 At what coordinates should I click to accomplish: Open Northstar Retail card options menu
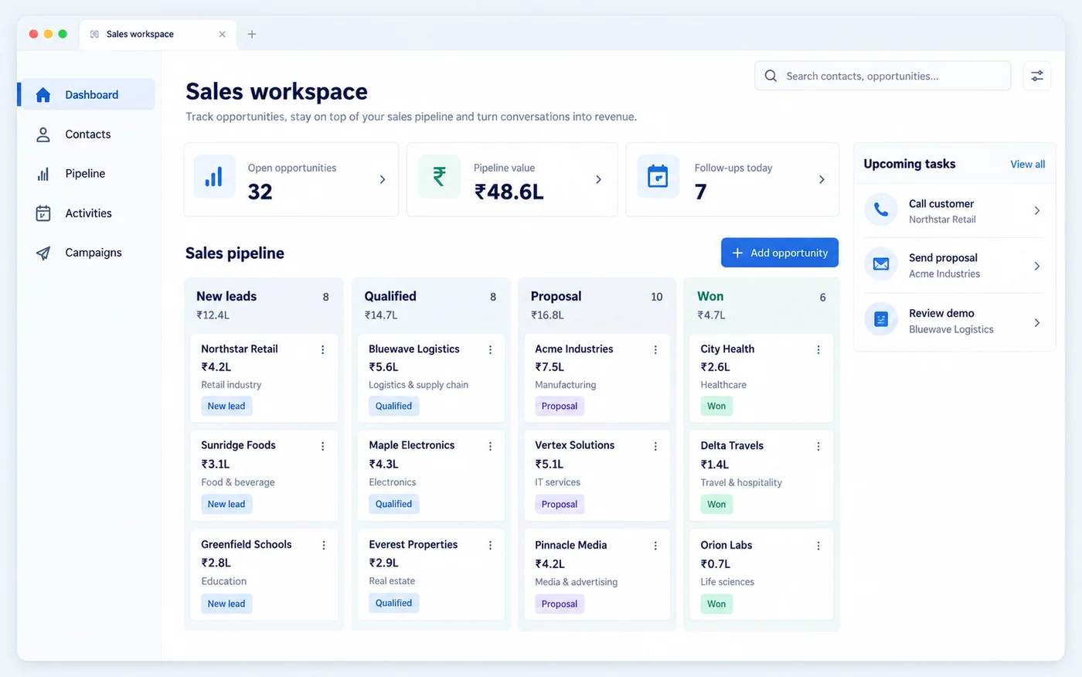tap(323, 350)
